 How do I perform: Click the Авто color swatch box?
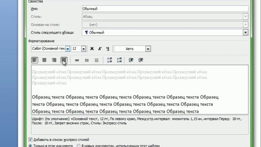pyautogui.click(x=130, y=49)
